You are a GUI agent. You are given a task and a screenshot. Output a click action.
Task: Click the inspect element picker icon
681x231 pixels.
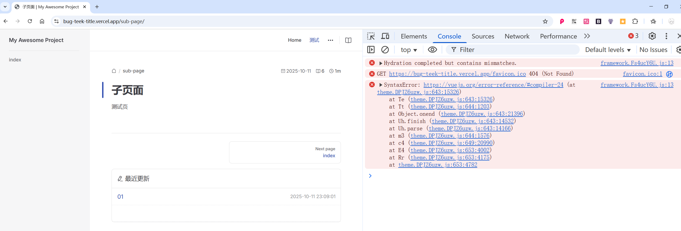[371, 36]
